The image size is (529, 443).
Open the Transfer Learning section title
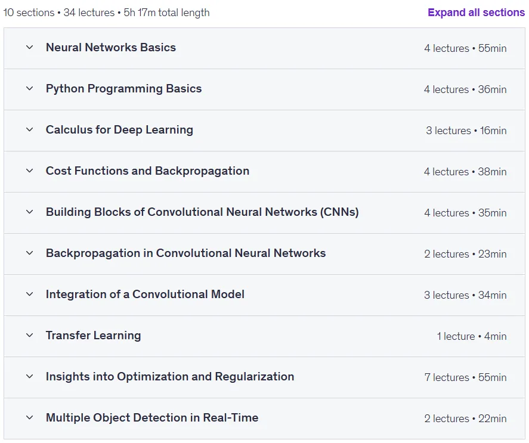pyautogui.click(x=94, y=336)
